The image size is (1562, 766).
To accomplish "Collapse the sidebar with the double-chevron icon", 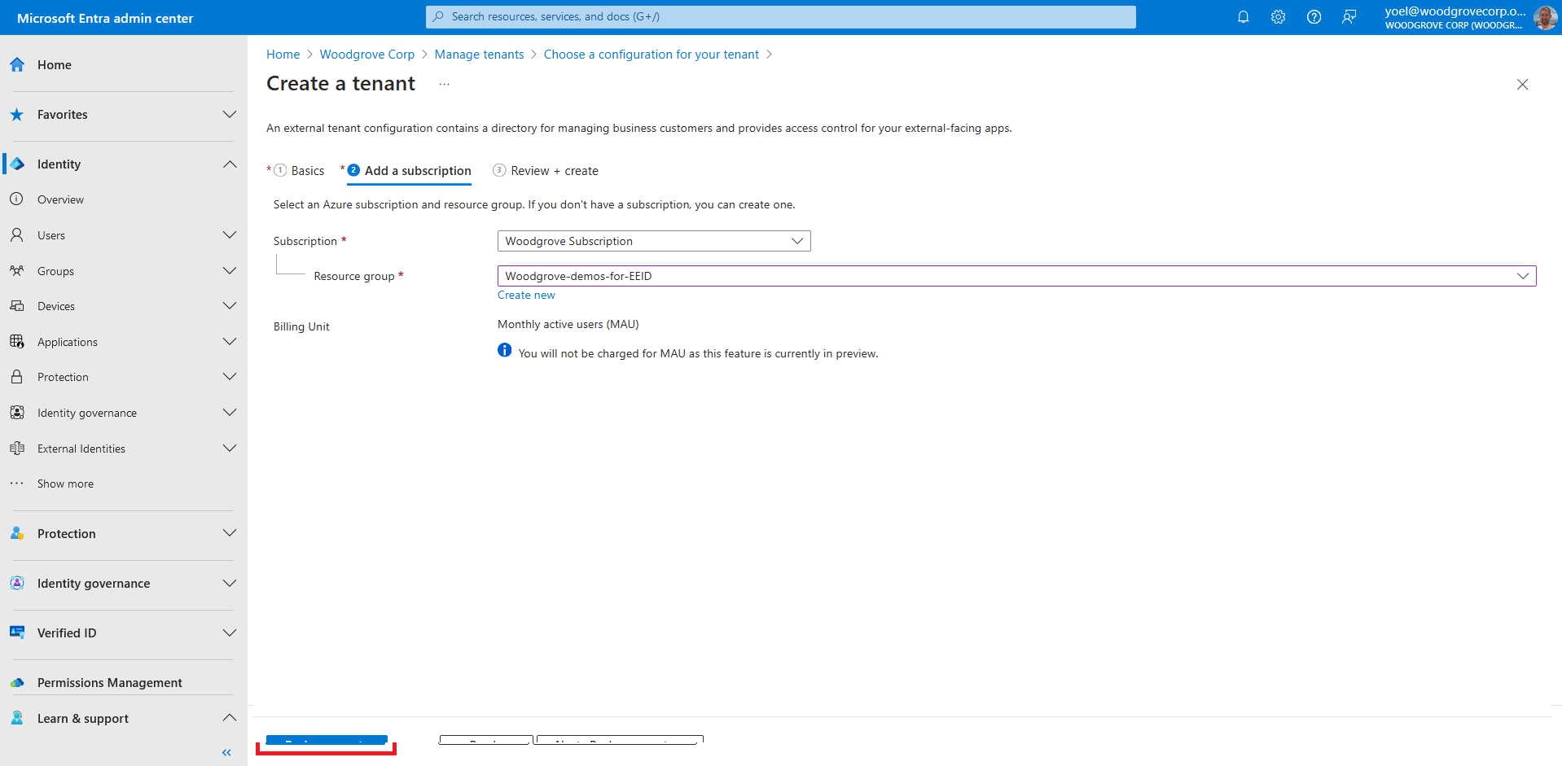I will pos(226,753).
